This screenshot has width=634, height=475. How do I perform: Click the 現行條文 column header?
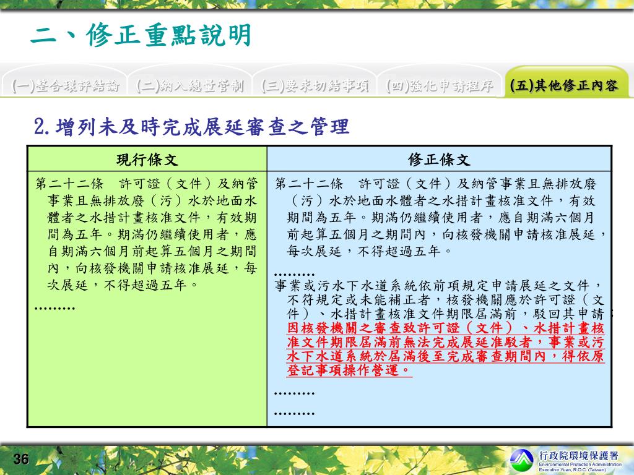[147, 160]
